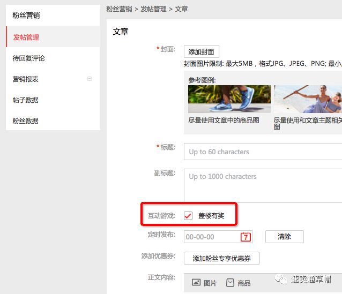Click the 添加封面 button
The width and height of the screenshot is (342, 294).
[x=202, y=51]
